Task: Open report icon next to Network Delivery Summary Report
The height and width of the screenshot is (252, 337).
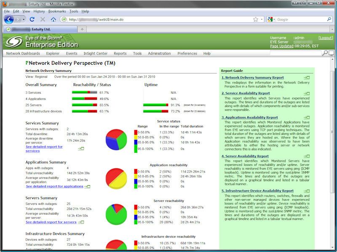Action: point(306,78)
